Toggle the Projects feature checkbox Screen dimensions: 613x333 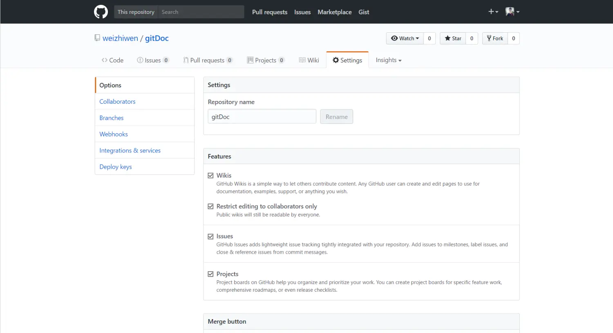[x=210, y=274]
